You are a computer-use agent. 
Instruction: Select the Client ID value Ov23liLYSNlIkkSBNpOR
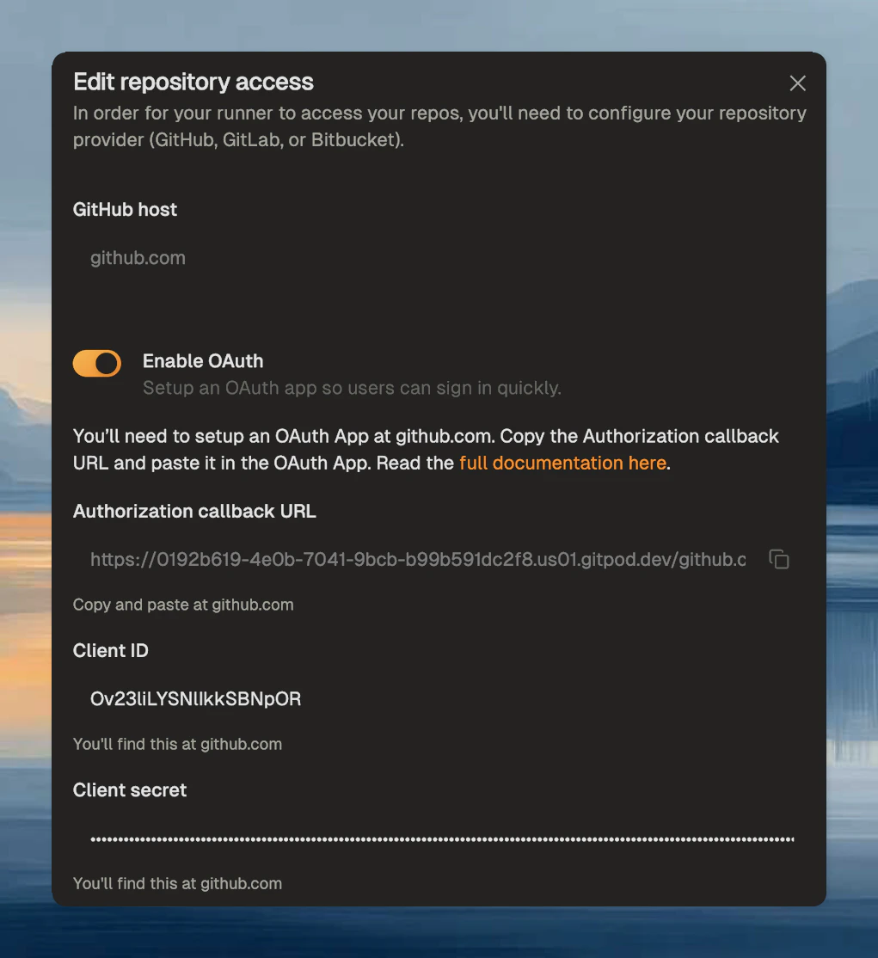196,698
